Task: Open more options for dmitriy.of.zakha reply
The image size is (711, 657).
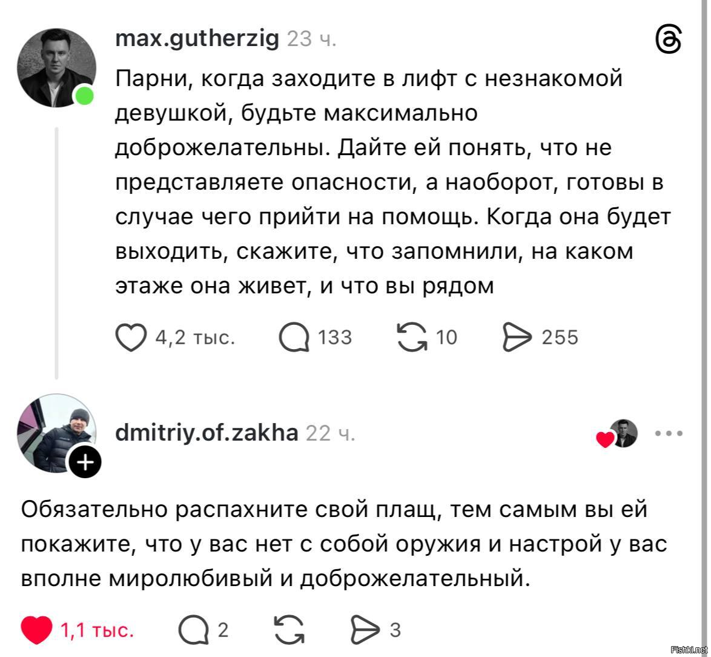Action: (x=669, y=433)
